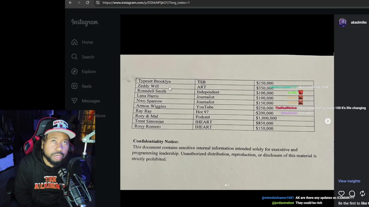Click the 'ART' cell

[202, 87]
